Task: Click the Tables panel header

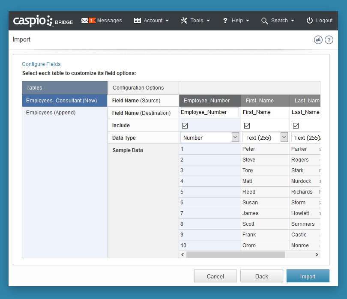Action: (65, 88)
